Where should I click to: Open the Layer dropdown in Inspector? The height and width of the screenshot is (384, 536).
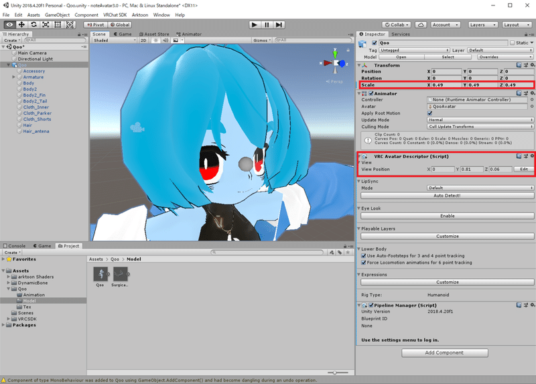click(x=500, y=50)
